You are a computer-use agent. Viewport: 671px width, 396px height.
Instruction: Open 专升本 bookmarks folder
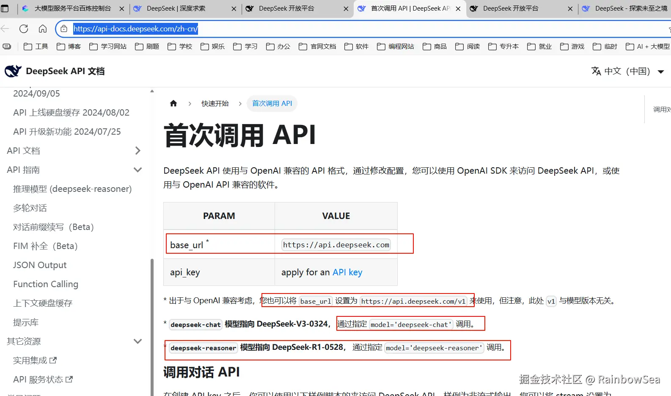pos(503,47)
